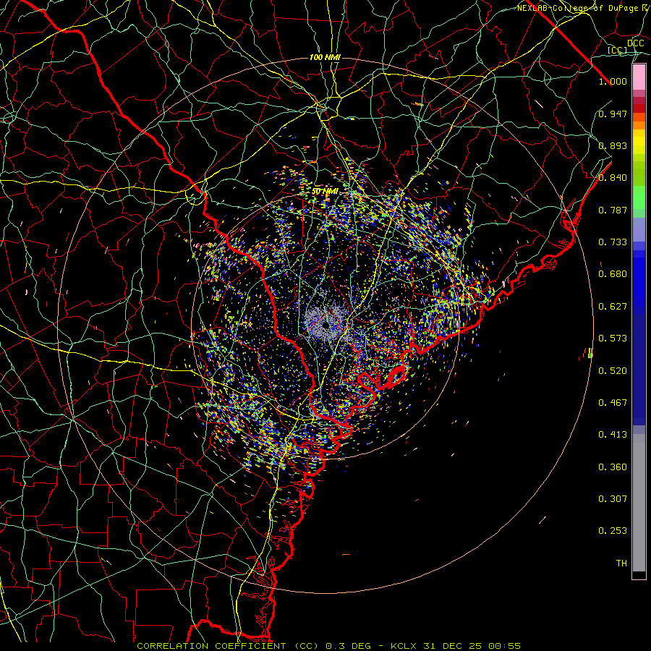The width and height of the screenshot is (651, 651).
Task: Pick the yellow segment of the color scale
Action: tap(639, 142)
